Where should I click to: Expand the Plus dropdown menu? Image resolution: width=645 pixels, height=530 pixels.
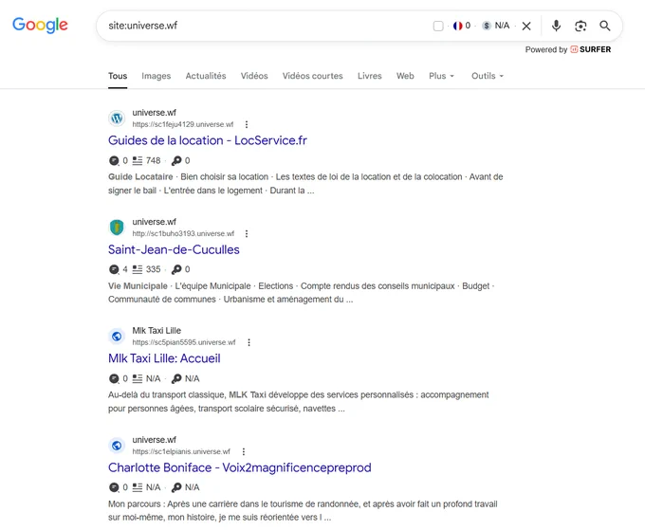point(441,76)
